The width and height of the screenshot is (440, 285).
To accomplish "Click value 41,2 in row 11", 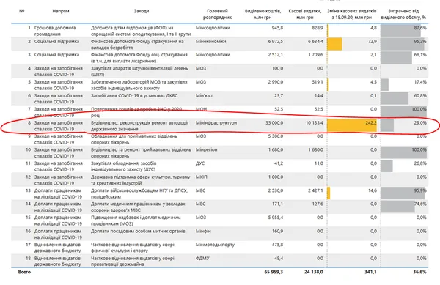I will (279, 163).
